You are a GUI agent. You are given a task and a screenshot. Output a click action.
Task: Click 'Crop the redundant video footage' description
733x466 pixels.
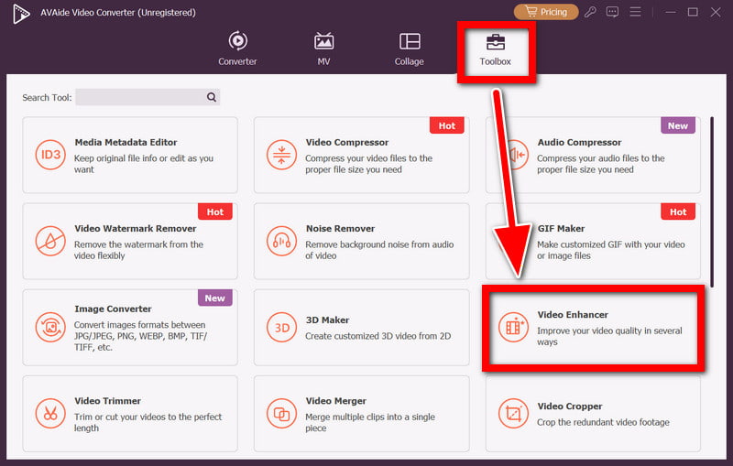(x=603, y=422)
